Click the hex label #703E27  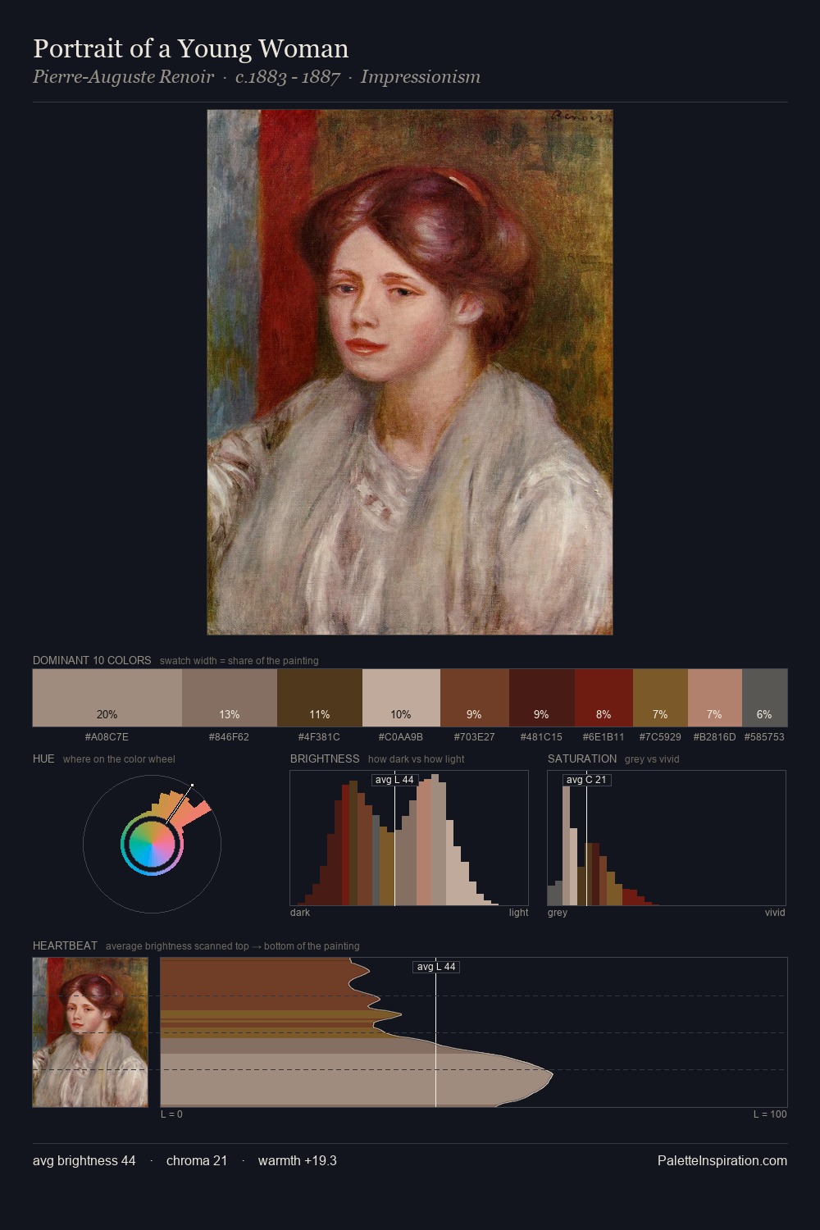pos(474,737)
